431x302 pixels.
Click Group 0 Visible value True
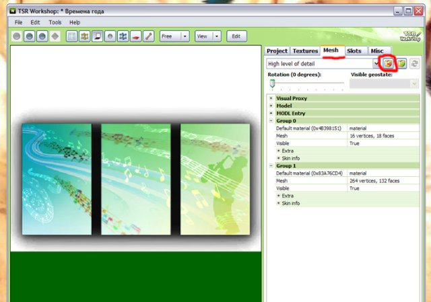tap(354, 143)
